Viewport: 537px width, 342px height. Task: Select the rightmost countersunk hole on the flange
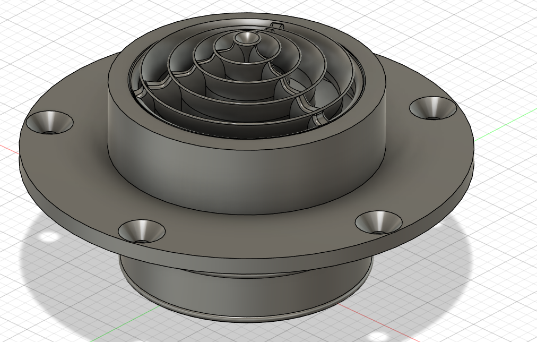(x=433, y=108)
